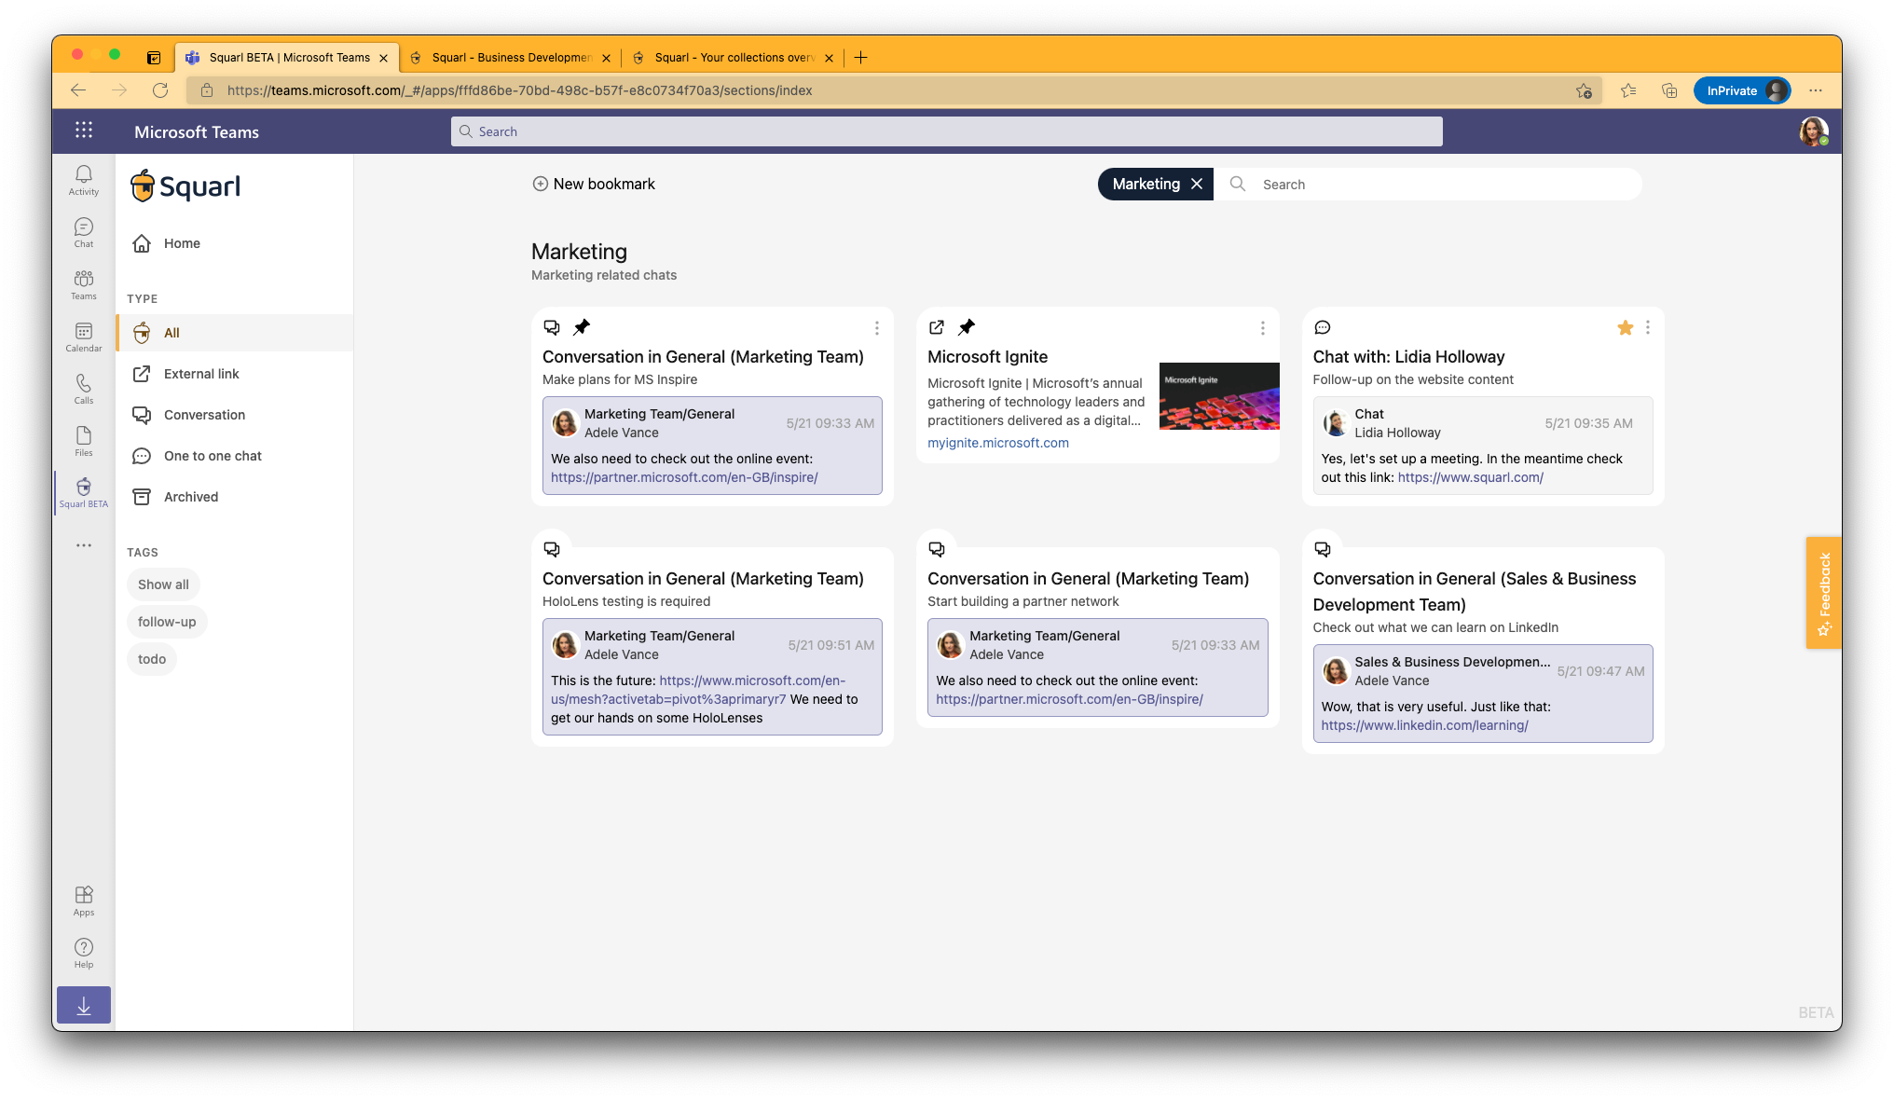Image resolution: width=1894 pixels, height=1100 pixels.
Task: Open options menu on Microsoft Ignite card
Action: (1262, 328)
